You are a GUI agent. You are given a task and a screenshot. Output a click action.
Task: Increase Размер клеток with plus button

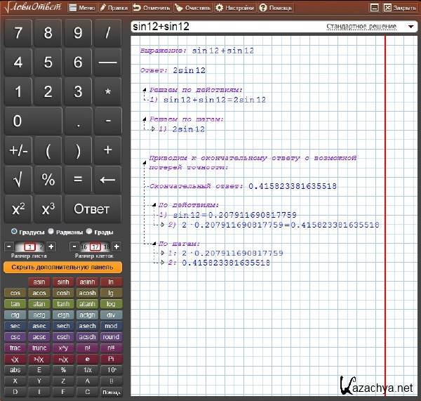116,246
